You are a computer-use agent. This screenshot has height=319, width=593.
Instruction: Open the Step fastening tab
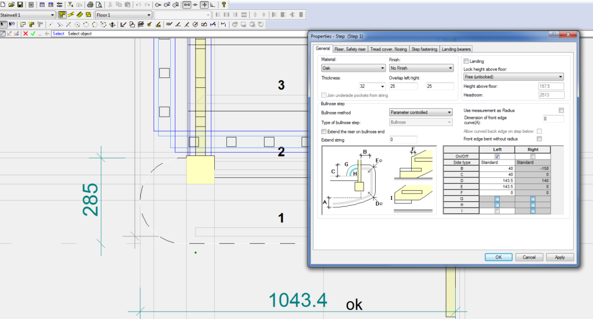[424, 49]
